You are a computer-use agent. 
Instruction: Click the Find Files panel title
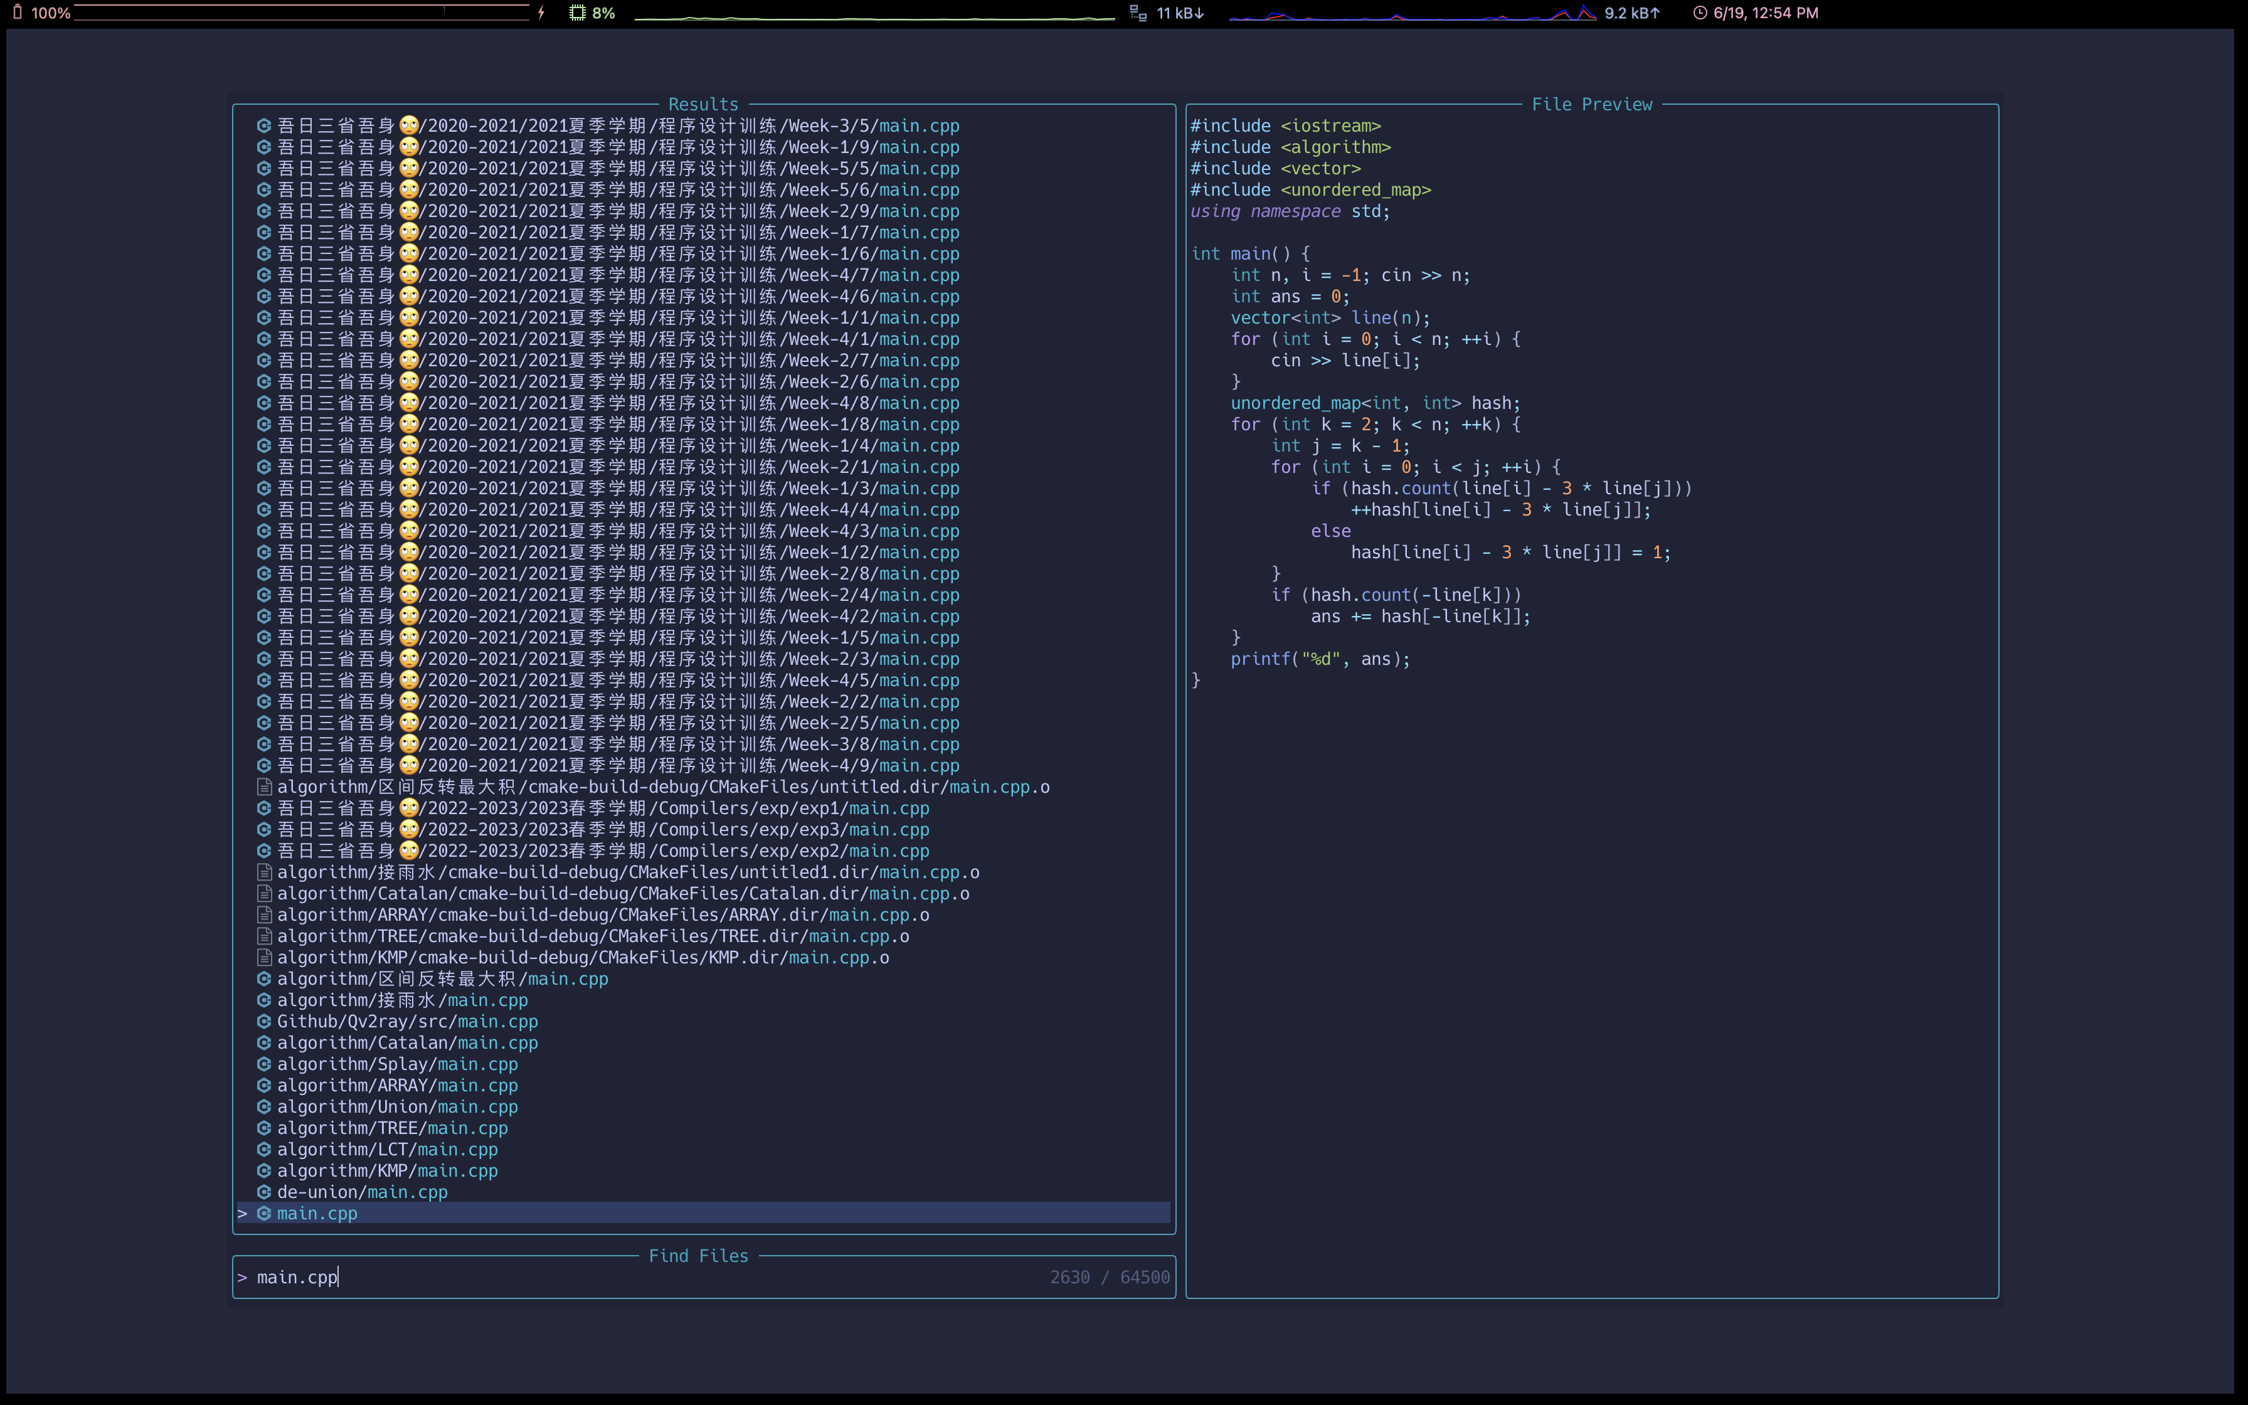(699, 1256)
